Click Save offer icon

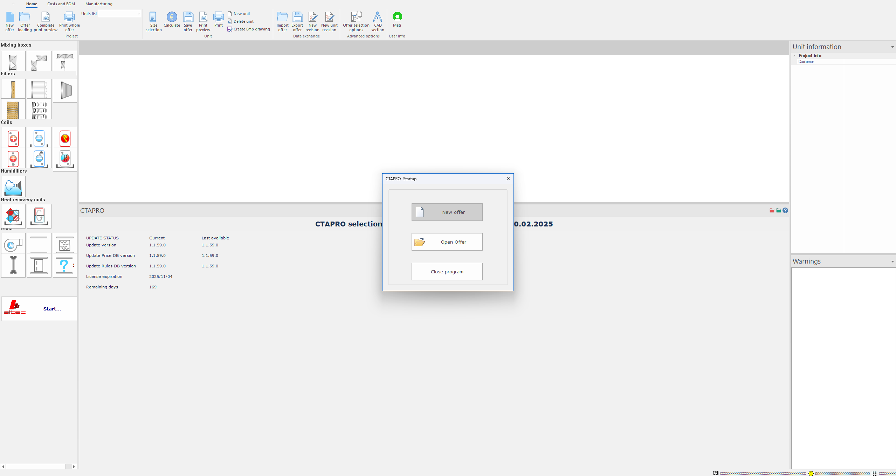[188, 22]
